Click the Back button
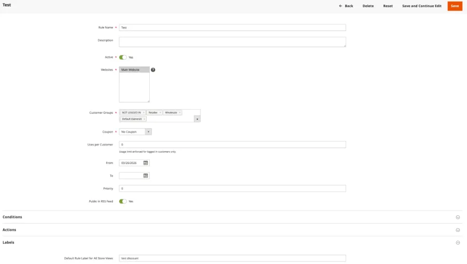Viewport: 467px width, 264px height. tap(346, 6)
